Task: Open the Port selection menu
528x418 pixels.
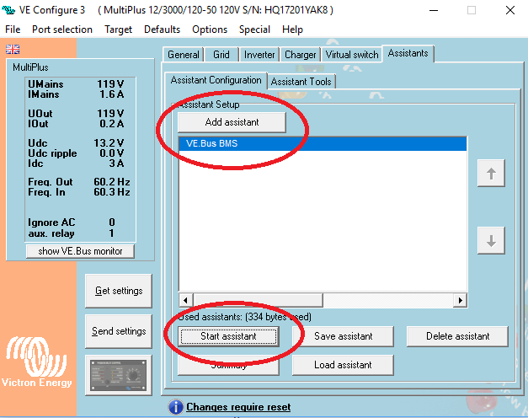Action: pyautogui.click(x=62, y=29)
